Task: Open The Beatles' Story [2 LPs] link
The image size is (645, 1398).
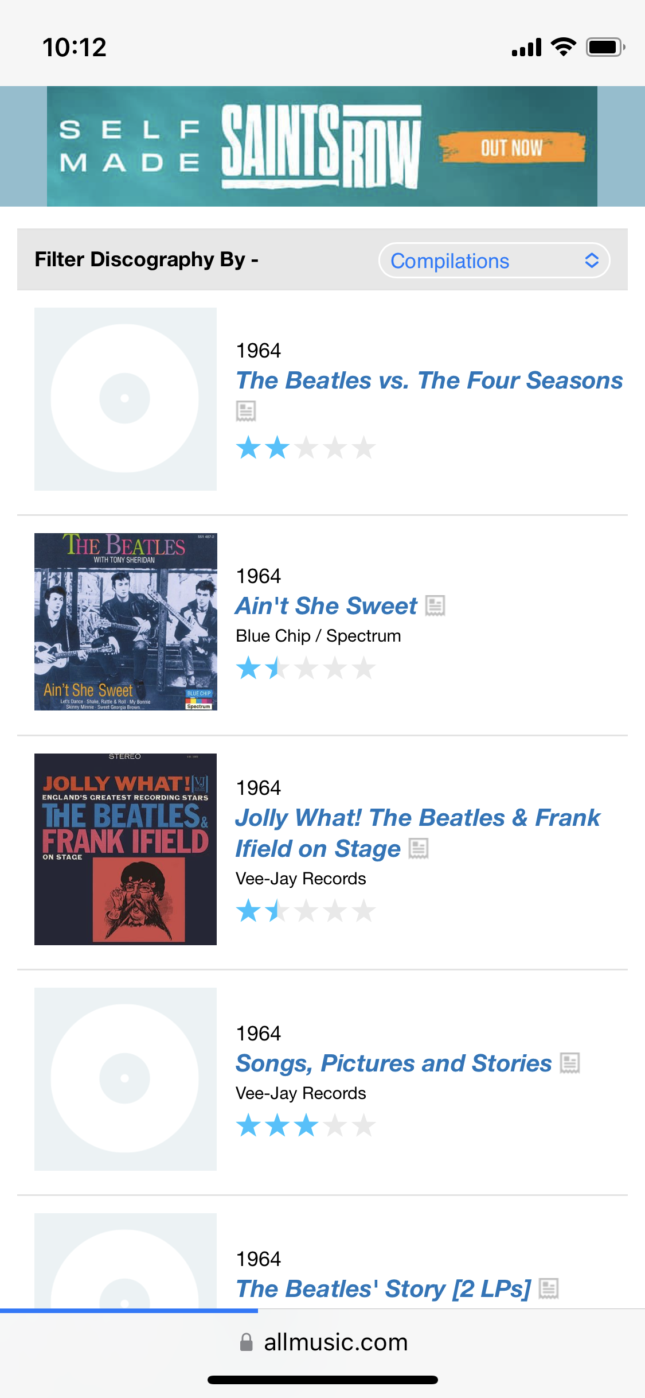Action: coord(383,1289)
